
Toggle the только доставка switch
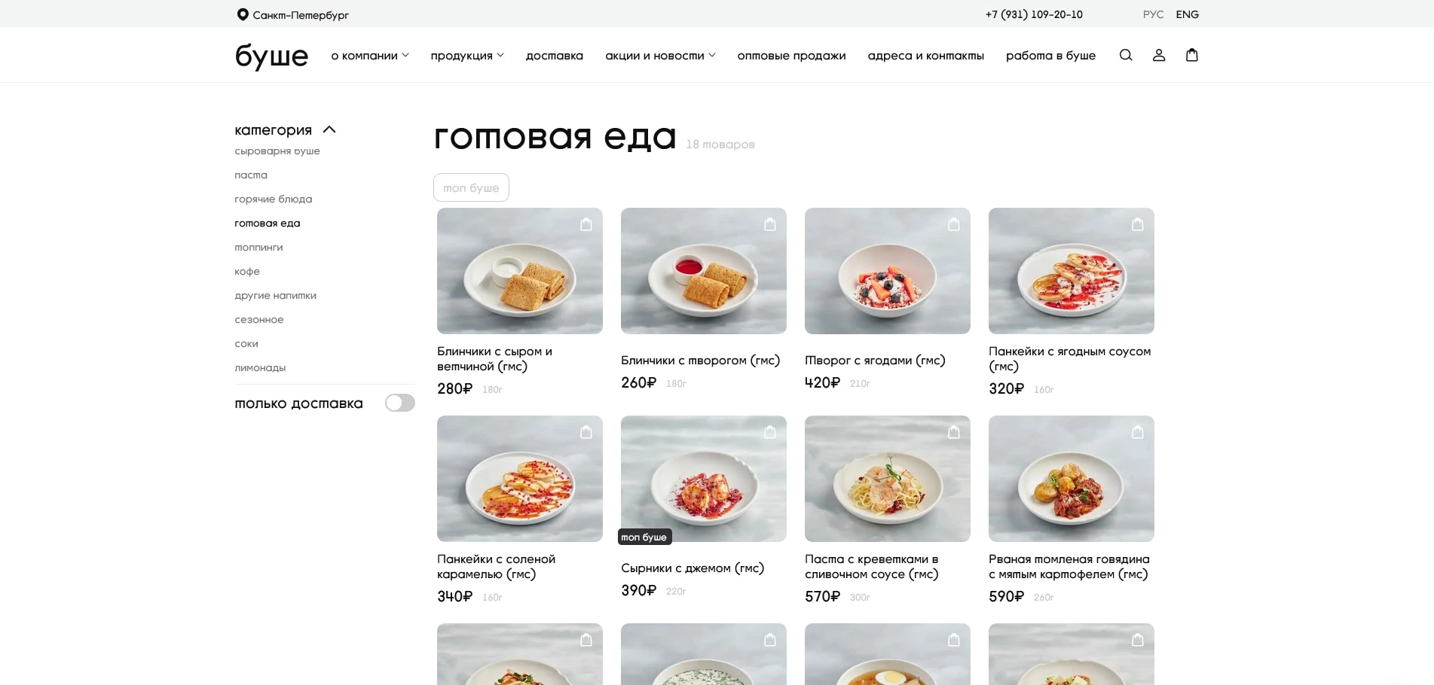400,403
